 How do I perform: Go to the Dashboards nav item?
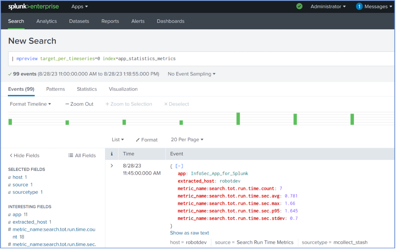[x=171, y=21]
